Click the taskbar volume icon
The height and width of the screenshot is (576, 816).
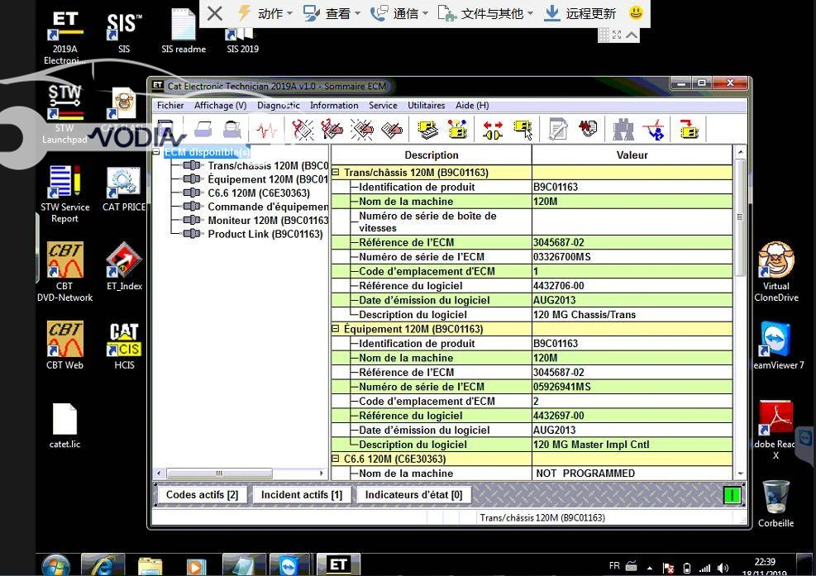723,568
